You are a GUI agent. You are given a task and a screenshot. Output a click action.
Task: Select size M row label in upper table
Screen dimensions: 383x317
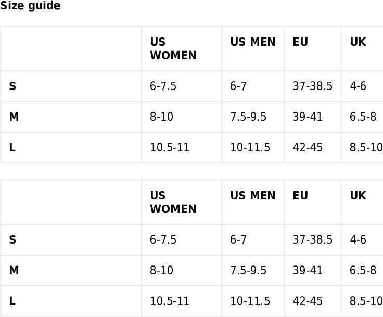[x=14, y=117]
